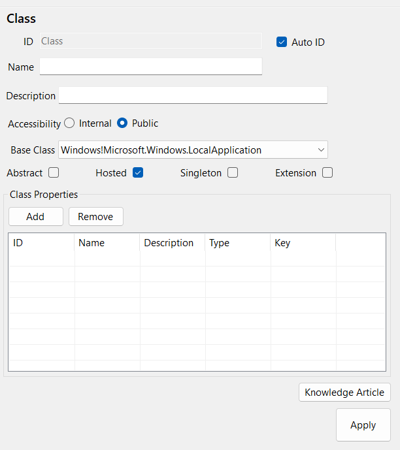Open the Knowledge Article button
This screenshot has height=450, width=400.
tap(344, 393)
